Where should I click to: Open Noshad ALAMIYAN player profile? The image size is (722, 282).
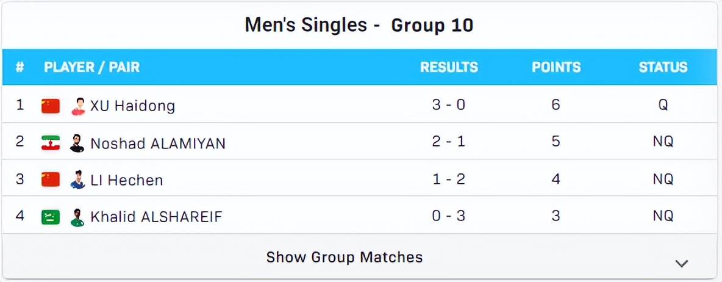coord(158,143)
